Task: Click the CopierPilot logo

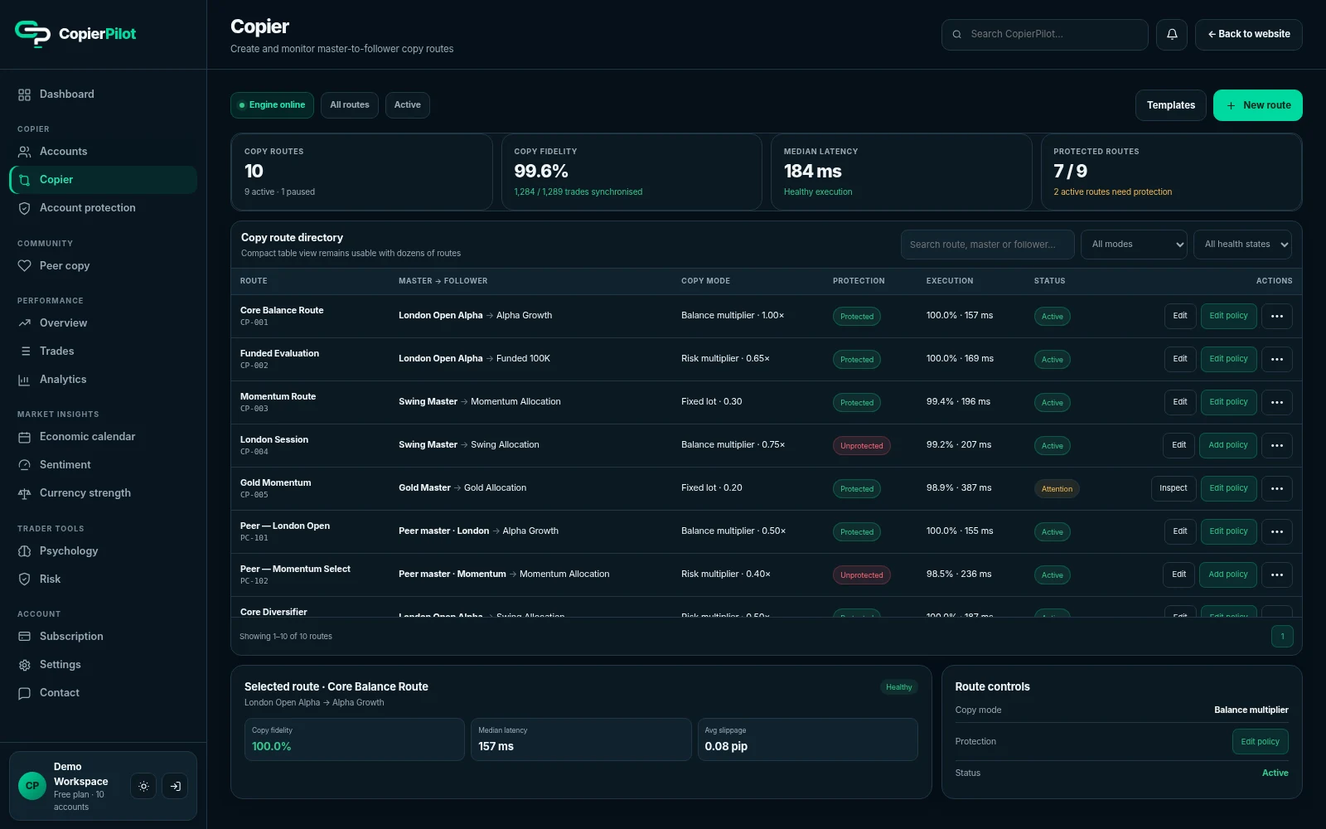Action: click(75, 34)
